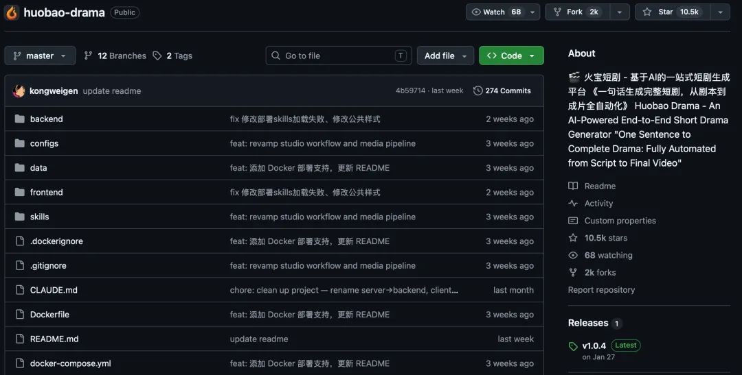Screen dimensions: 742x375
Task: Click the Report repository link
Action: pos(601,290)
